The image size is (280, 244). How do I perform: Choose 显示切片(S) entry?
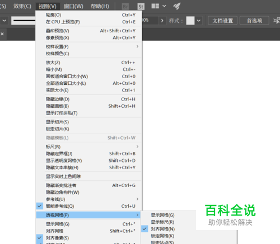88,122
